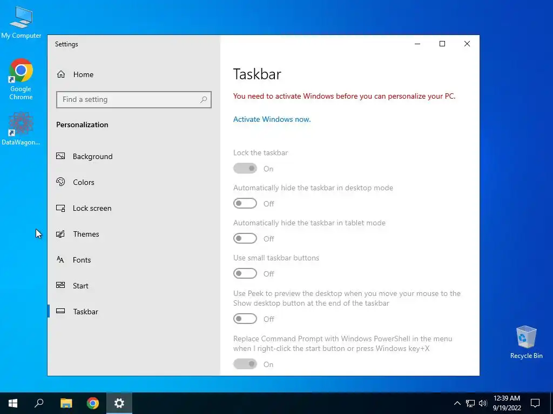Open Colors personalization page

[134, 182]
